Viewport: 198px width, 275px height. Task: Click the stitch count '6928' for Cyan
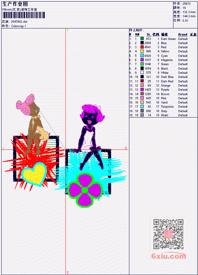[x=148, y=56]
